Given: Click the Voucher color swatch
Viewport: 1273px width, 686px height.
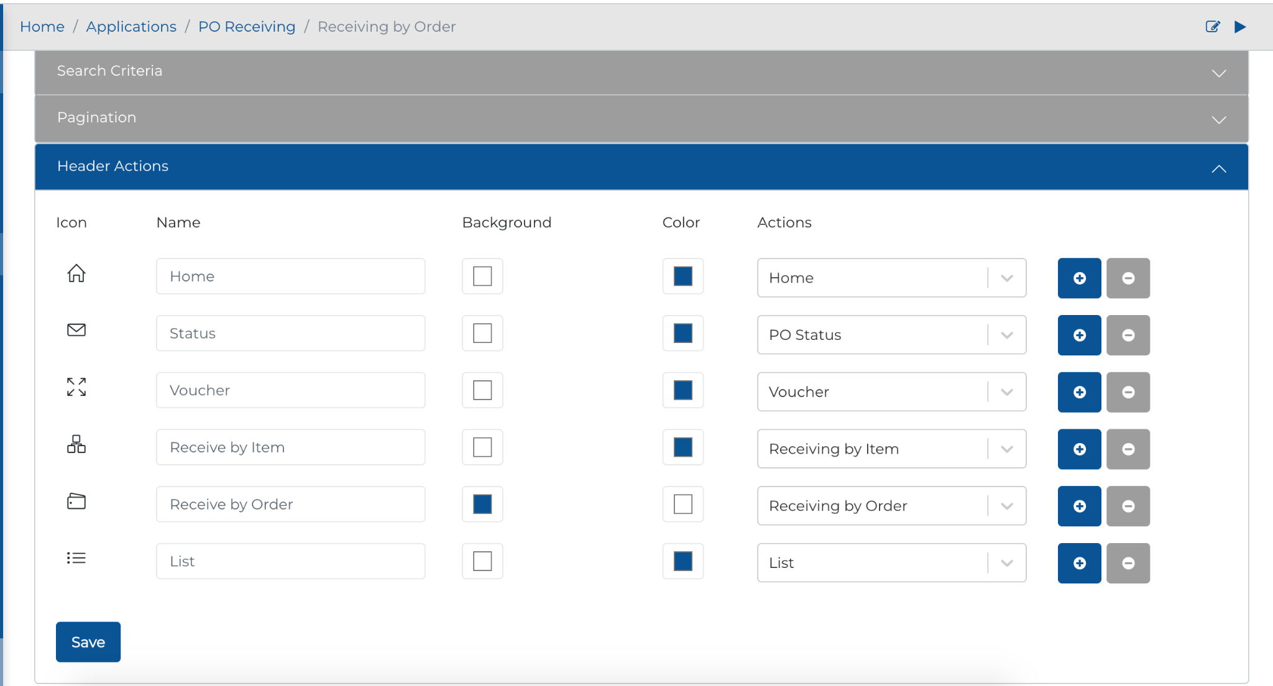Looking at the screenshot, I should click(682, 390).
